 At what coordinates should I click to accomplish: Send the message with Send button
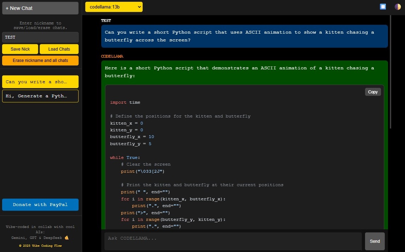[x=375, y=241]
